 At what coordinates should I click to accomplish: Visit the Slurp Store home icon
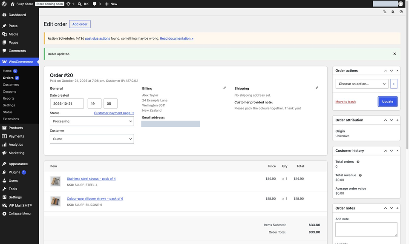tap(12, 4)
